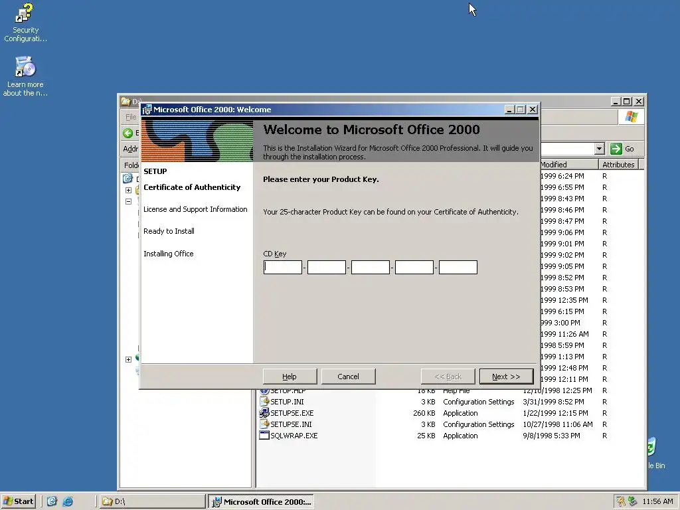The height and width of the screenshot is (510, 680).
Task: Click the taskbar clock showing 11:56 AM
Action: click(x=657, y=501)
